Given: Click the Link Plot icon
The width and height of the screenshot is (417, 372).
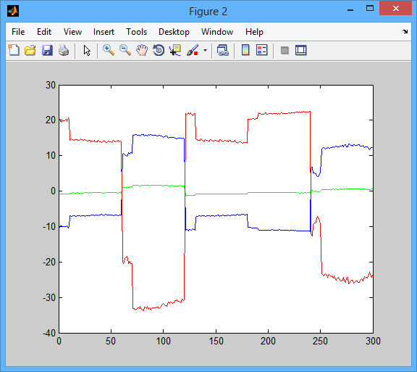Looking at the screenshot, I should [222, 50].
